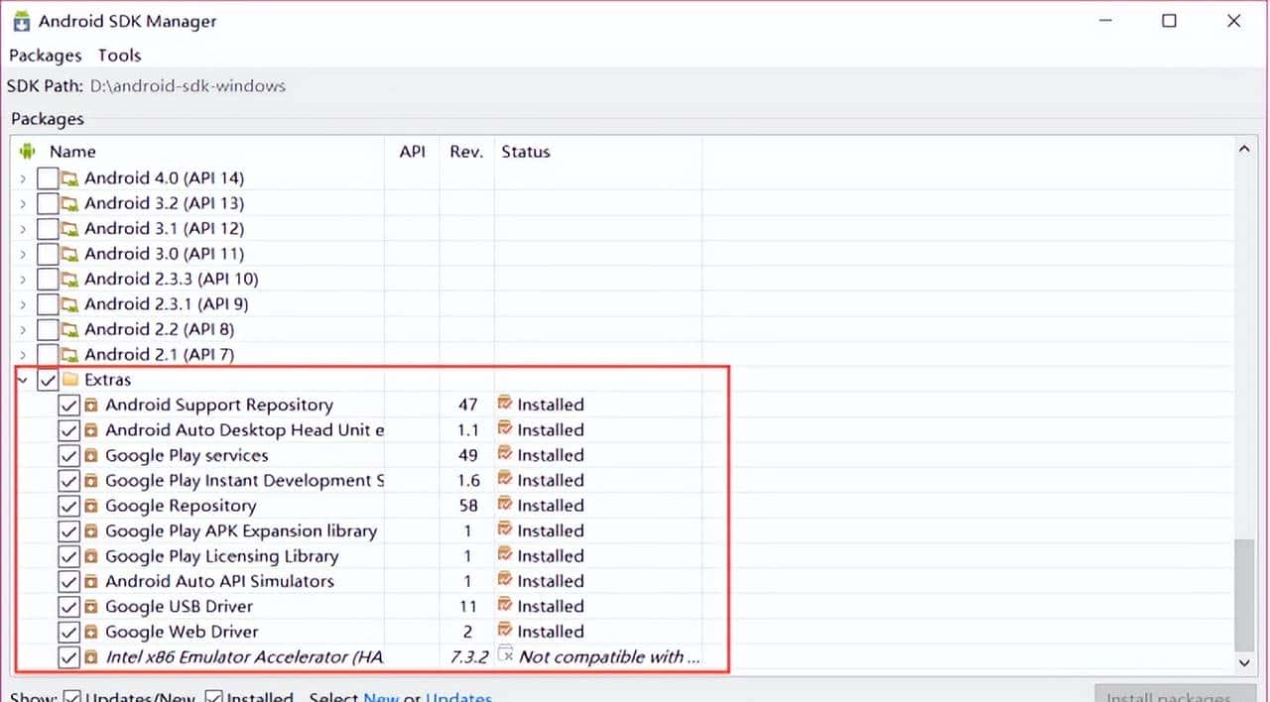Click the Google Play services package icon

pos(91,455)
